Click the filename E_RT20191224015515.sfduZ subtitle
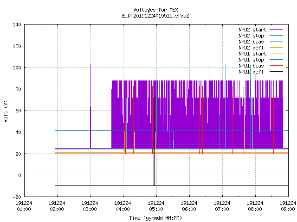The image size is (297, 222). [x=155, y=16]
